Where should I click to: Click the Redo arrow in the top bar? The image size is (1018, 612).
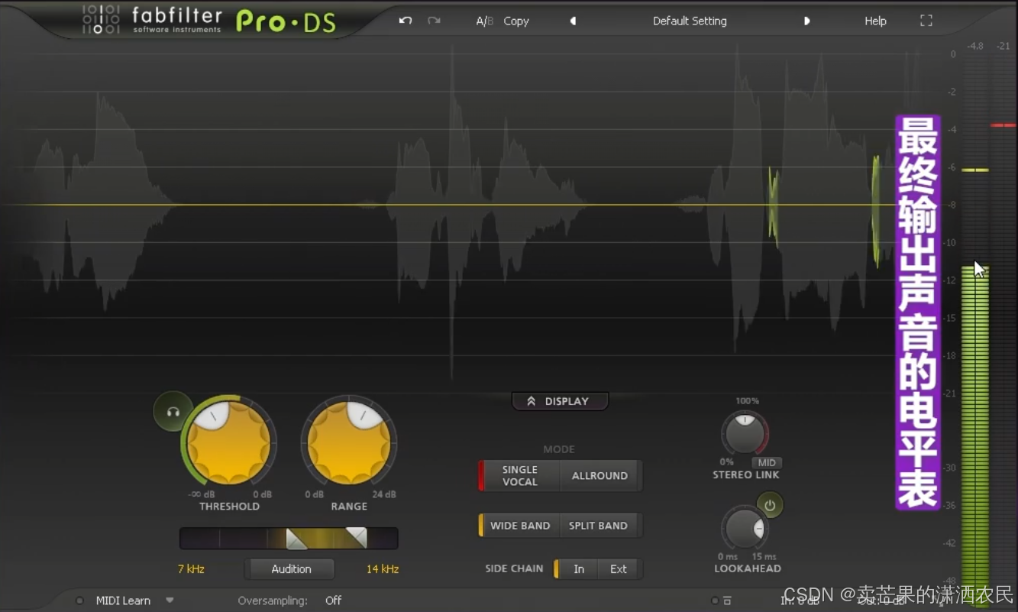click(434, 21)
